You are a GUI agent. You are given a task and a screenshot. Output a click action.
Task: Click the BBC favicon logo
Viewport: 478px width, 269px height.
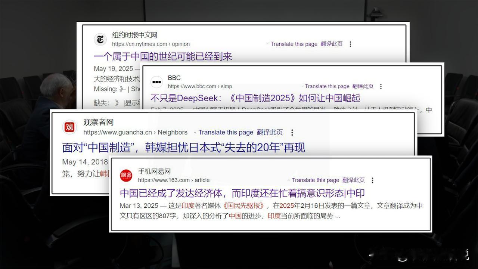point(157,82)
